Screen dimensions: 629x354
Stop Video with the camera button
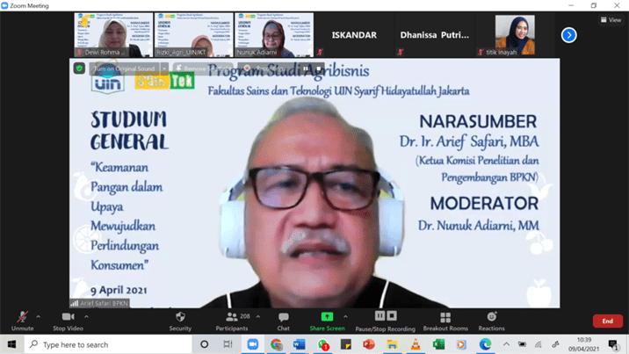point(68,318)
